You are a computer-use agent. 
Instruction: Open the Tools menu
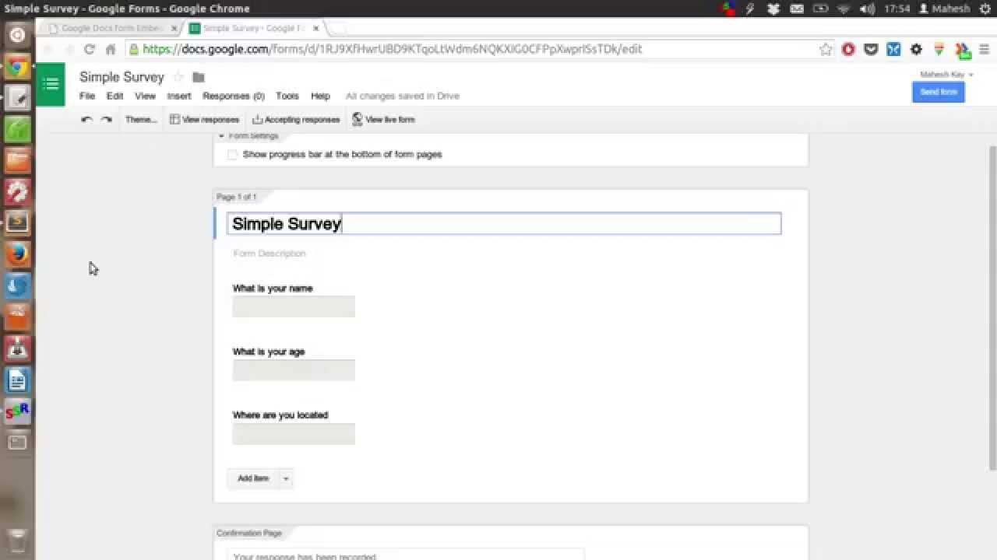click(x=287, y=96)
